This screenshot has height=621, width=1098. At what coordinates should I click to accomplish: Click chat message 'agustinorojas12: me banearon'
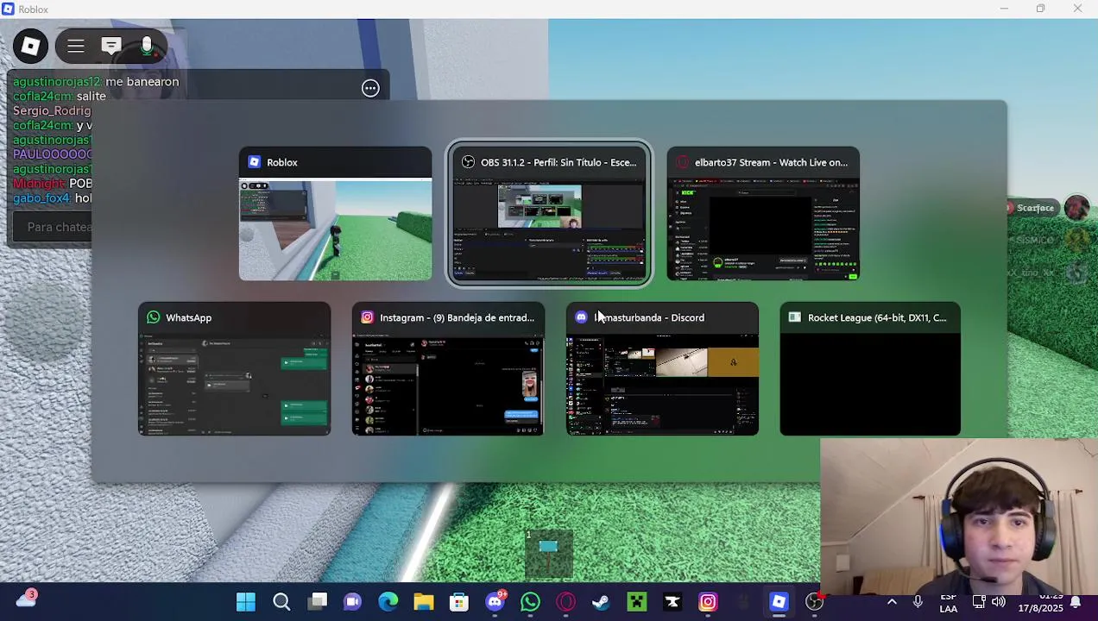[x=96, y=82]
